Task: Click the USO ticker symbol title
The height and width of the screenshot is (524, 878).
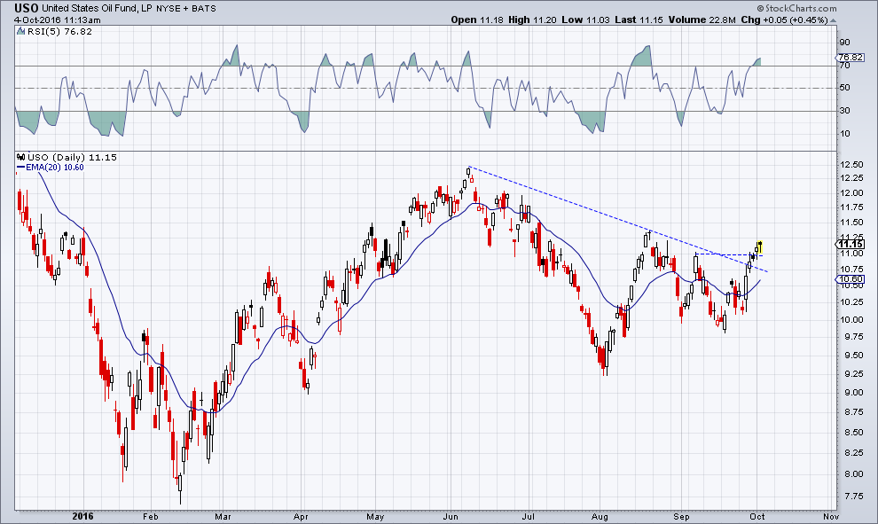Action: click(x=27, y=8)
